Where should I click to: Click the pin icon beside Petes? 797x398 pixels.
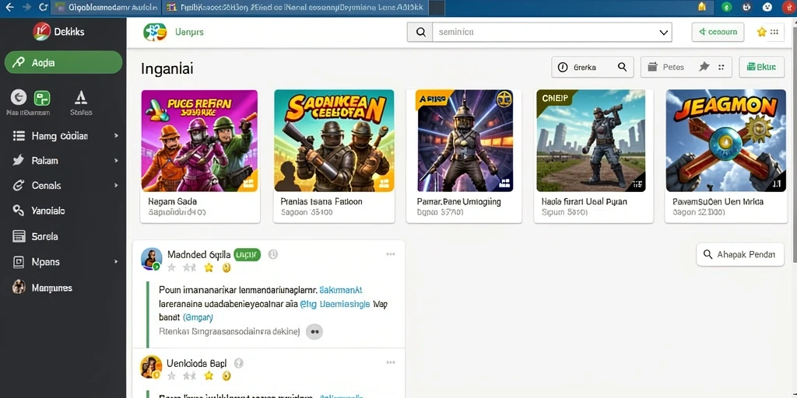pos(704,67)
